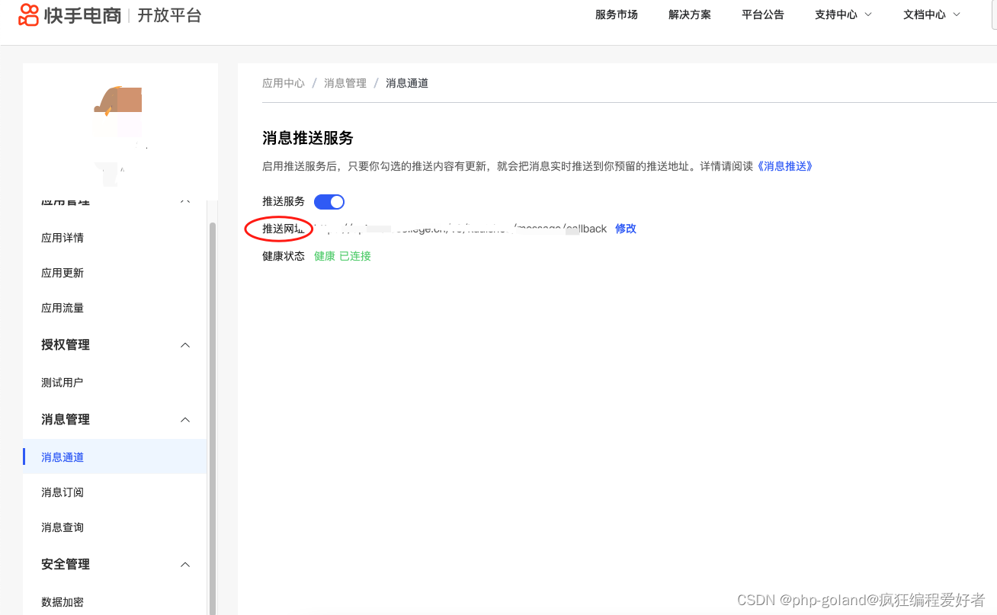Open 消息查询 from the sidebar
The height and width of the screenshot is (615, 997).
[62, 527]
